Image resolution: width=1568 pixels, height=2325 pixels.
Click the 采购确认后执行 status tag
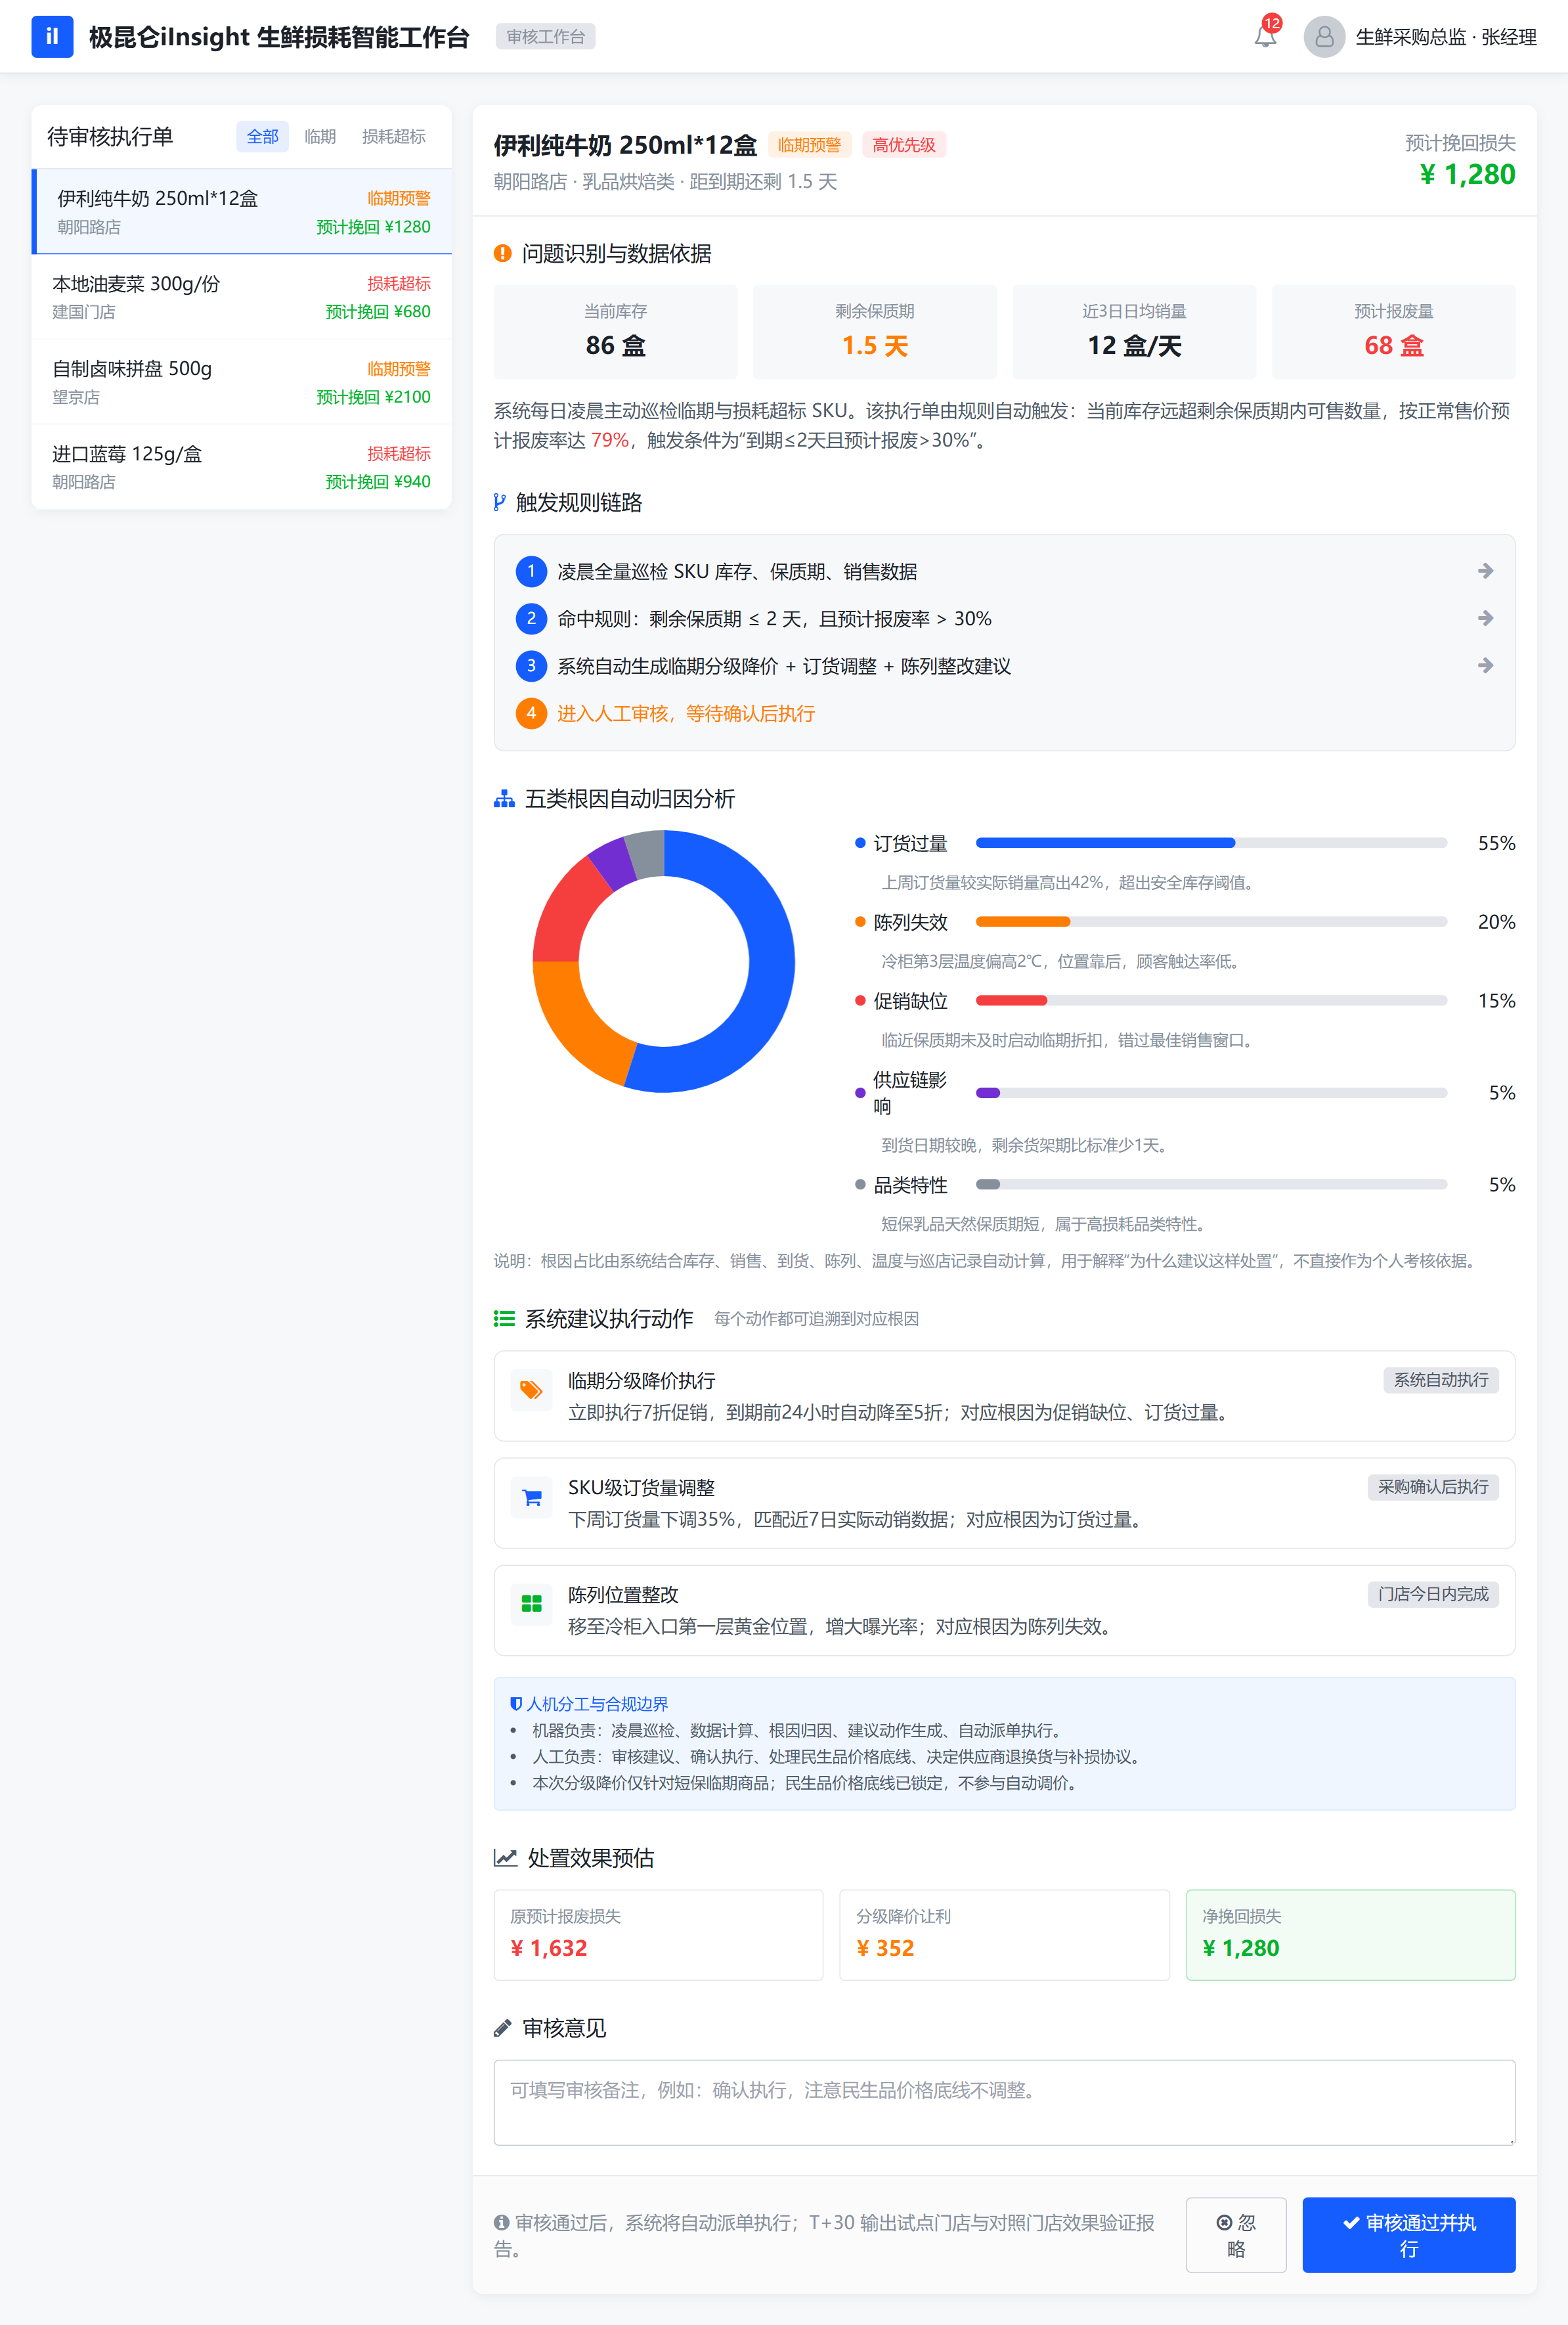click(x=1432, y=1487)
